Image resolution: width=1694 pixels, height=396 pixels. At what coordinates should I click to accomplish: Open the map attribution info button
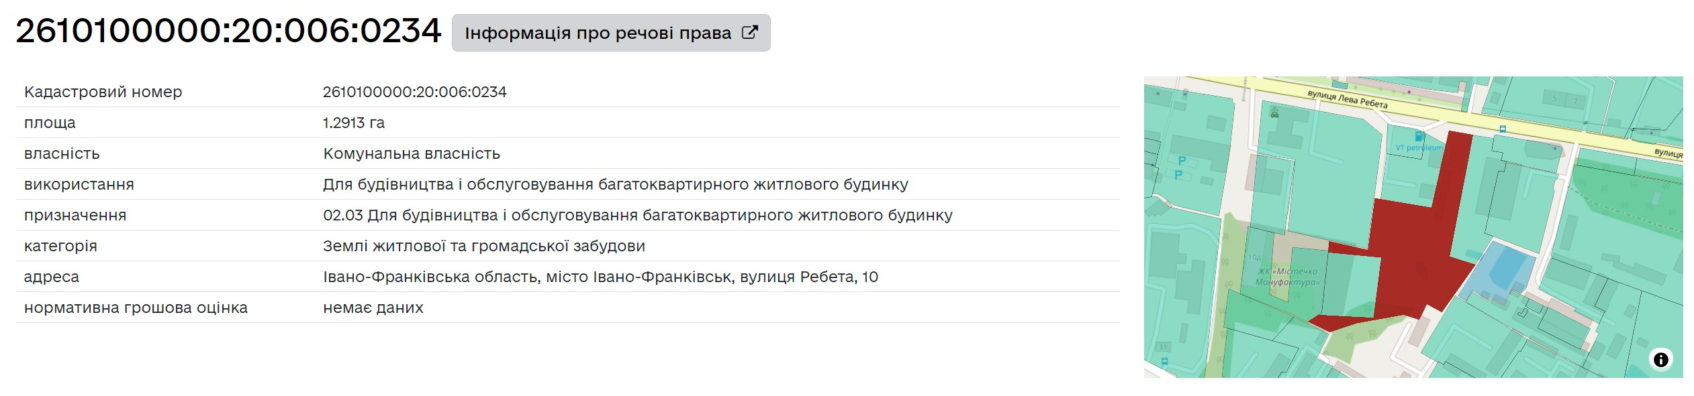click(1660, 360)
